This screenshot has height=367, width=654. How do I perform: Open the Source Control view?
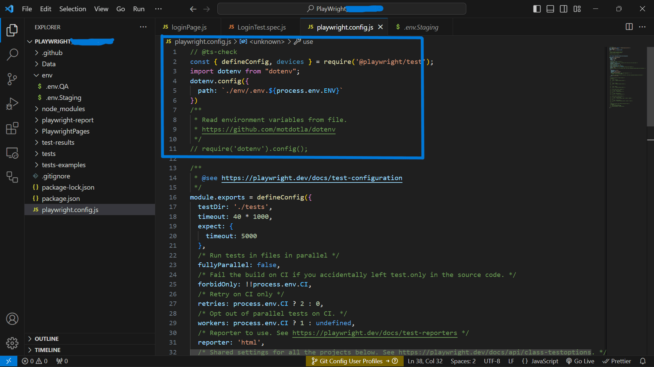[12, 79]
